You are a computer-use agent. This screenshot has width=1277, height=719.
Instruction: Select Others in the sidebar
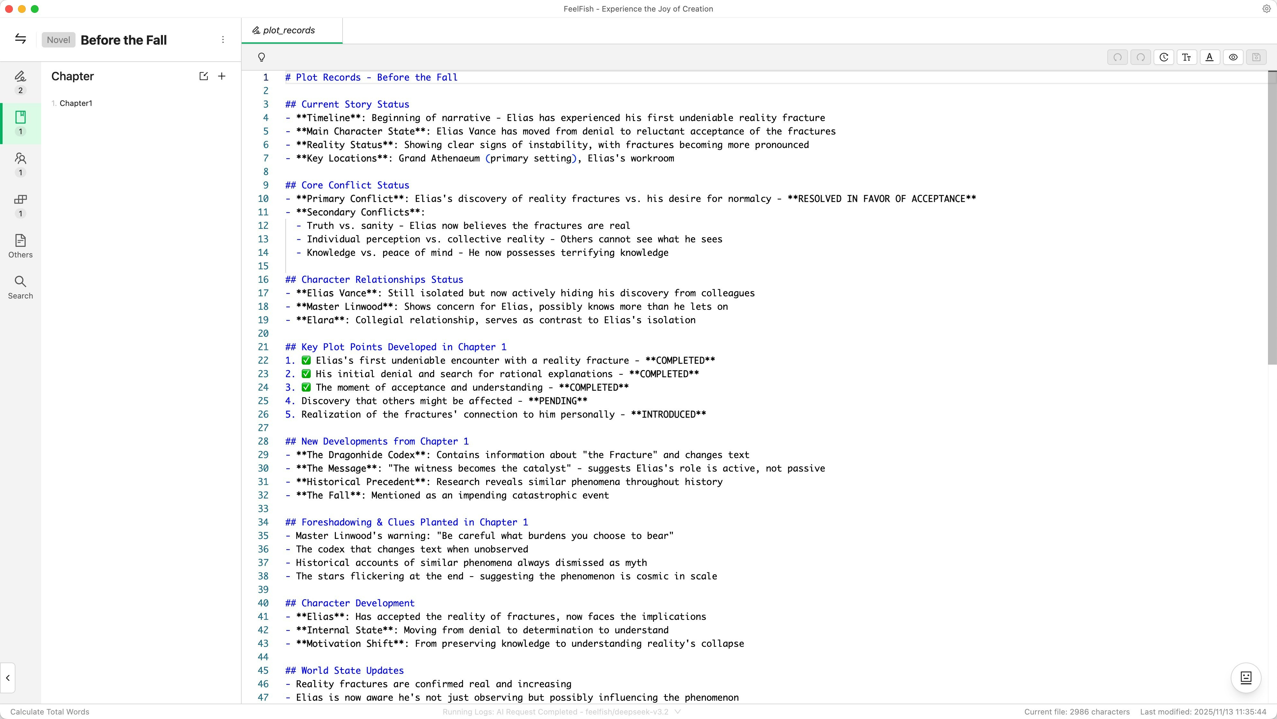[x=20, y=246]
